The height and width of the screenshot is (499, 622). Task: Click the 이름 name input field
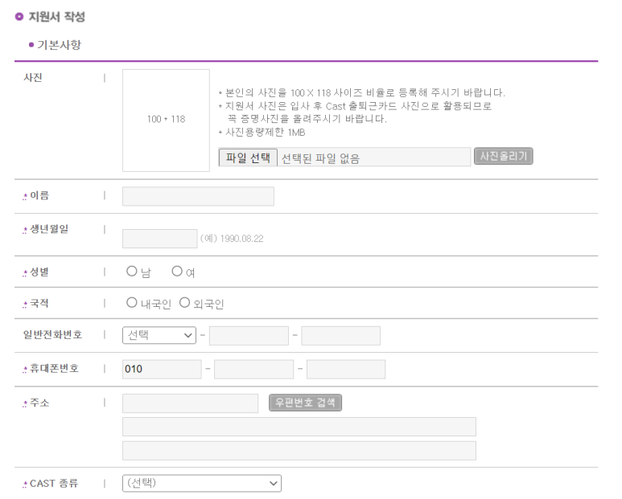coord(198,196)
